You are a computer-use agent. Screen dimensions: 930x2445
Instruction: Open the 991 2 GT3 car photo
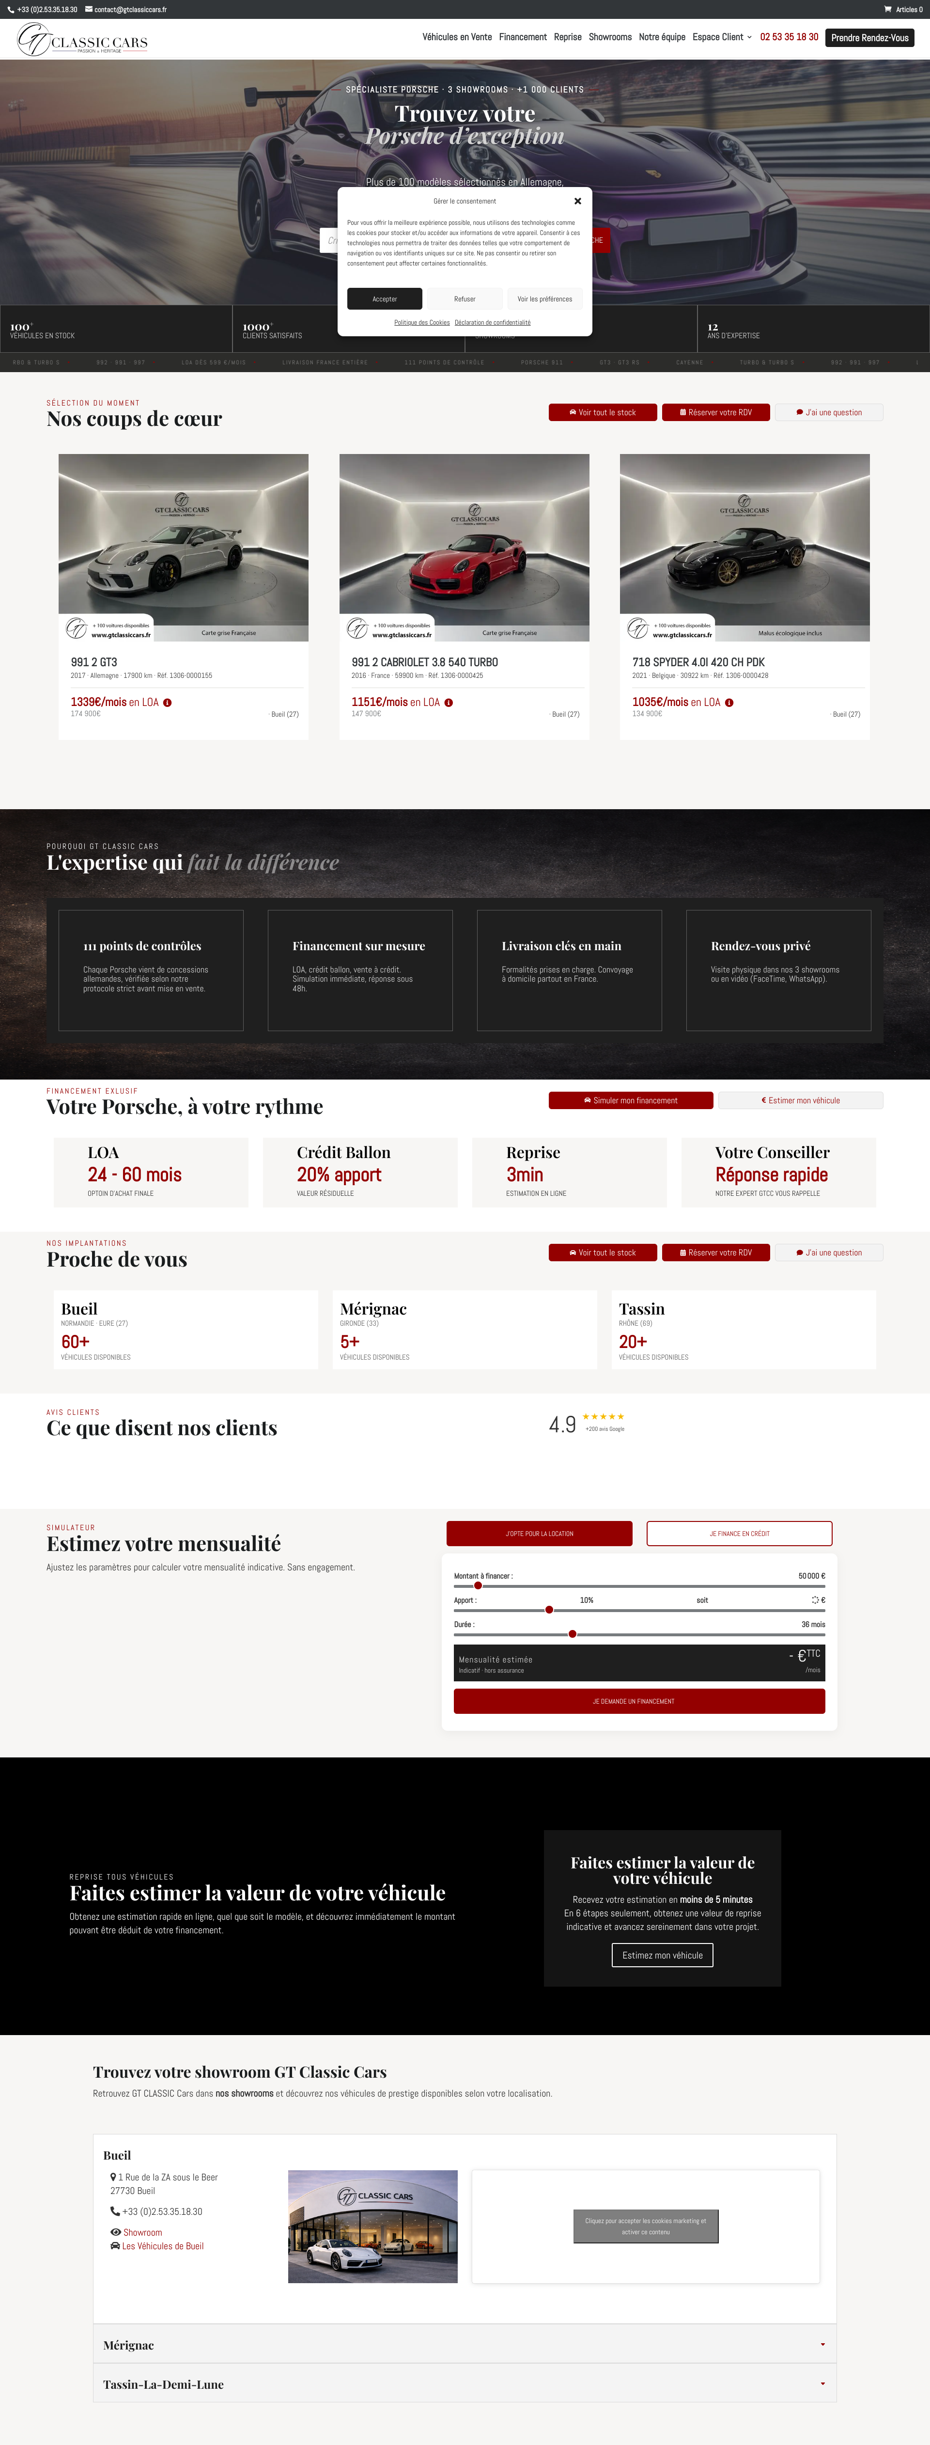coord(183,548)
